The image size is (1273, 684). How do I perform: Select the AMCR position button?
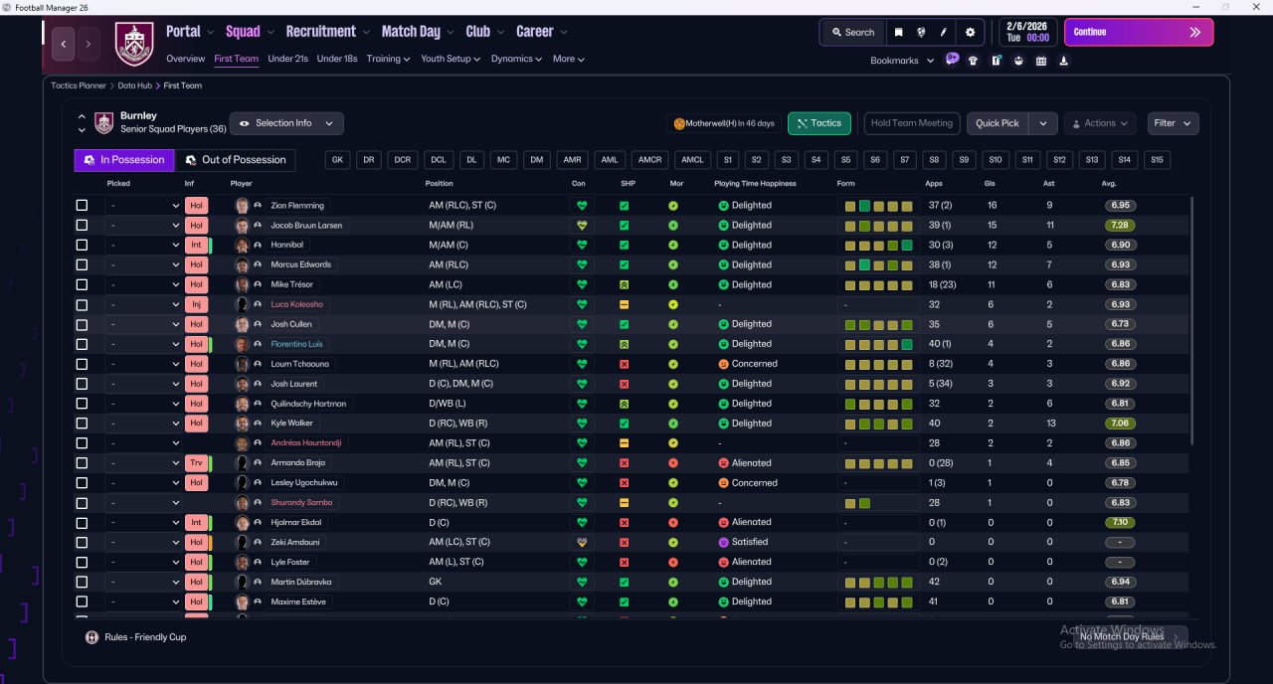(x=650, y=160)
